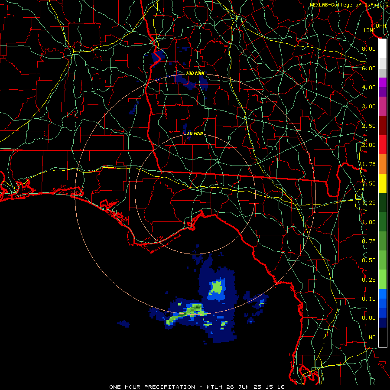
Task: Select the black ND legend color block
Action: [x=383, y=337]
